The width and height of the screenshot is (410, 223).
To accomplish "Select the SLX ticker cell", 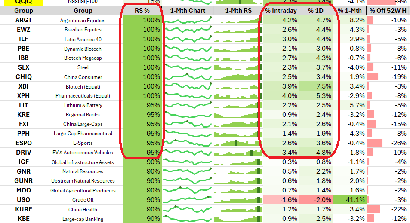I will pos(24,67).
